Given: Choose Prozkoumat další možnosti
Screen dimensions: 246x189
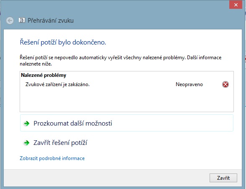Looking at the screenshot, I should pos(127,123).
